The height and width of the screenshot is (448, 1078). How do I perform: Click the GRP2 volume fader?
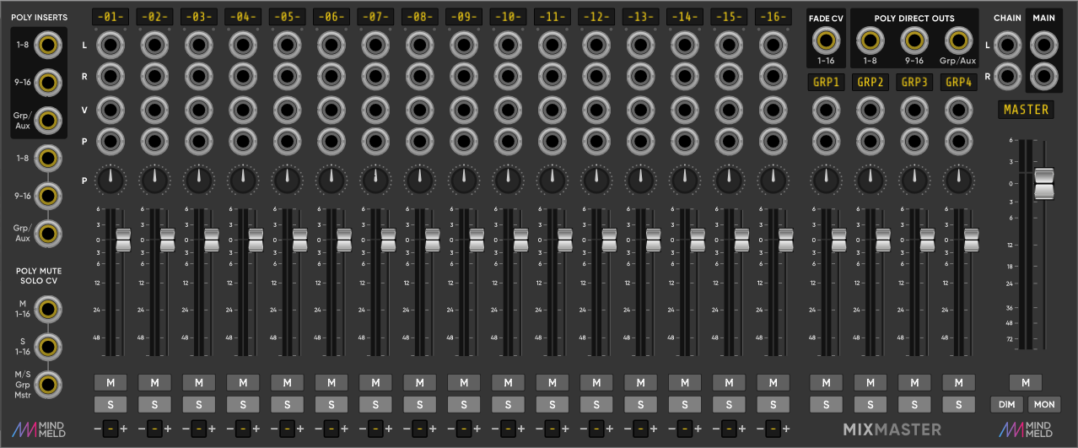(x=883, y=240)
